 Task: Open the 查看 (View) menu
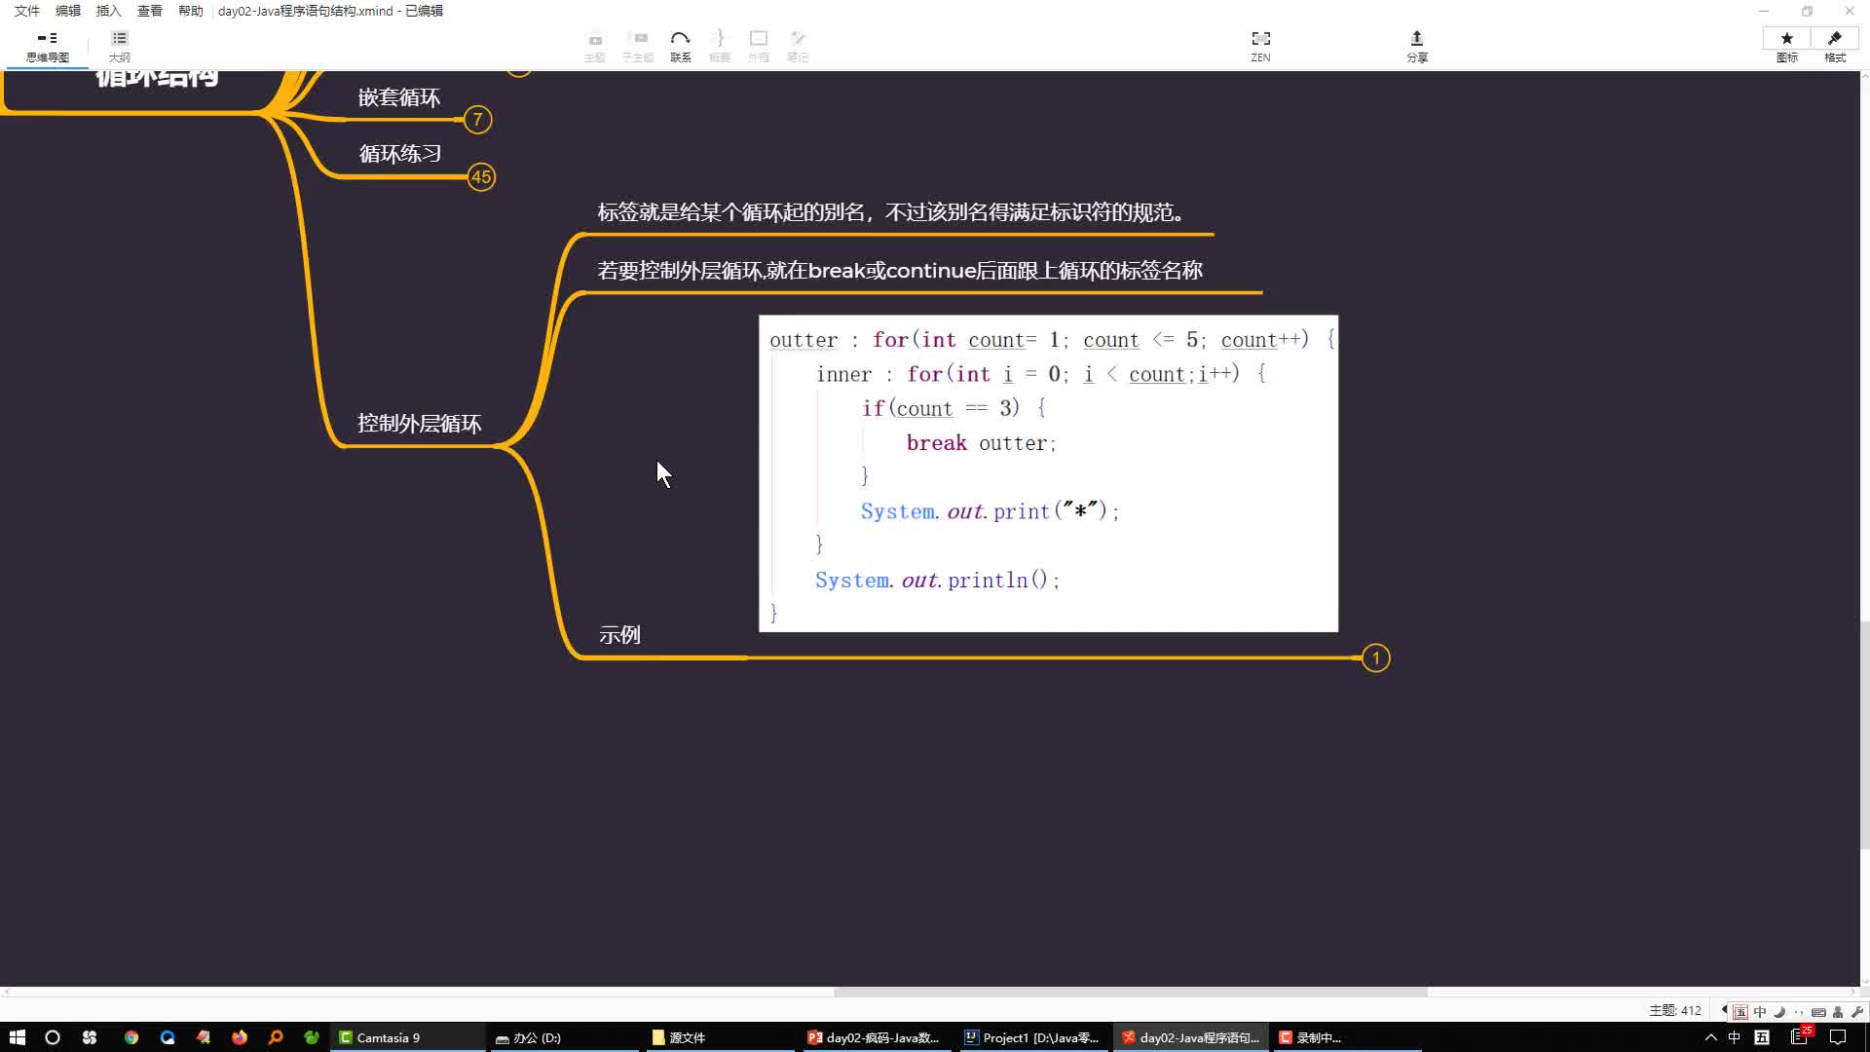tap(149, 11)
